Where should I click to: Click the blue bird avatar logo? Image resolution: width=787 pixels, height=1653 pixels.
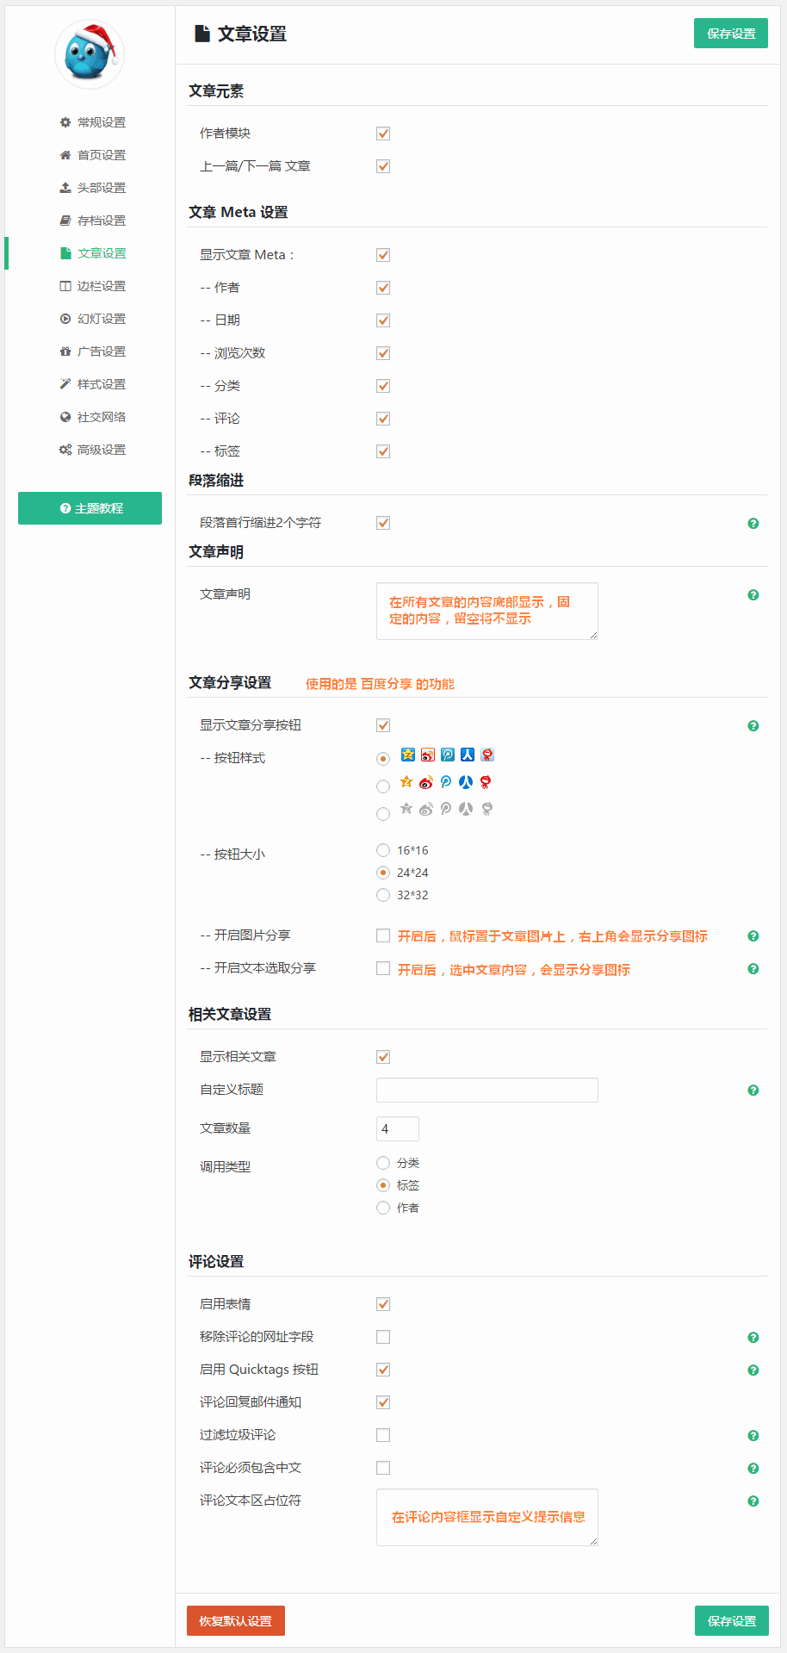click(x=90, y=54)
